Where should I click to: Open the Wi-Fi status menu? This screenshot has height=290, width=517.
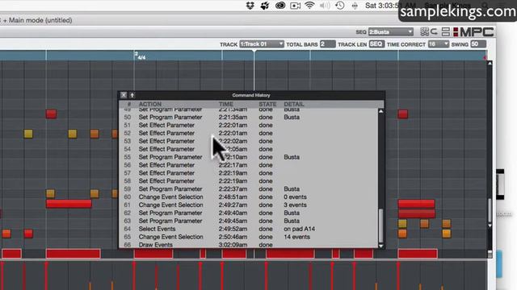point(309,6)
